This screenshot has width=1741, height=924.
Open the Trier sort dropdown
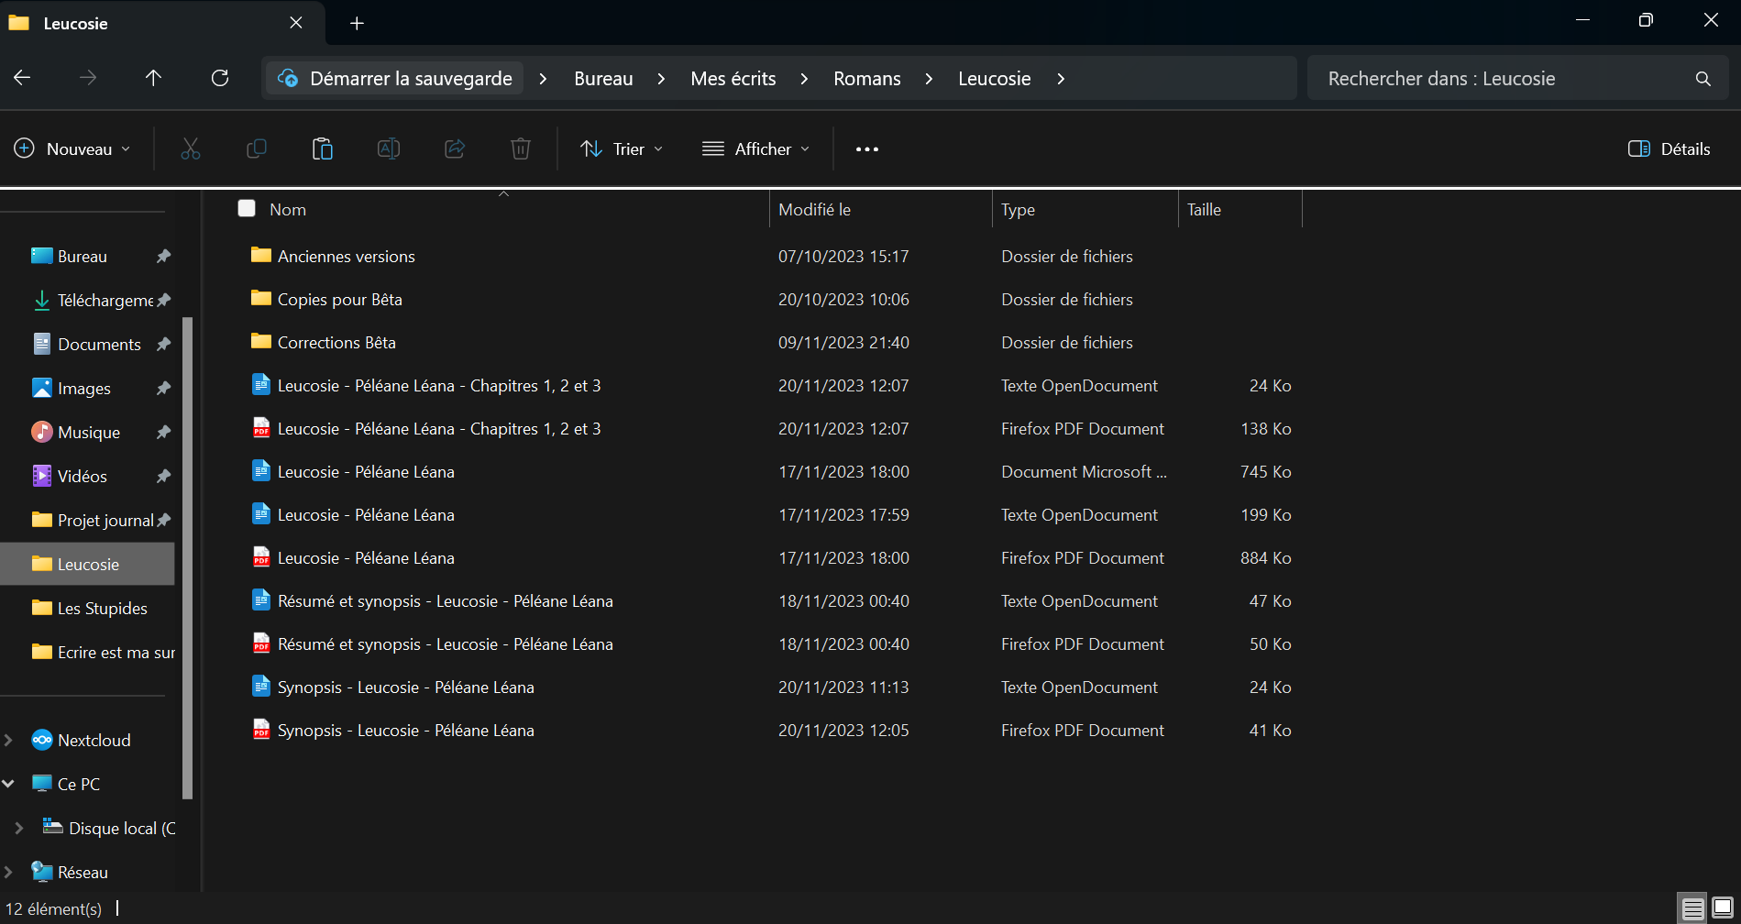click(x=622, y=148)
